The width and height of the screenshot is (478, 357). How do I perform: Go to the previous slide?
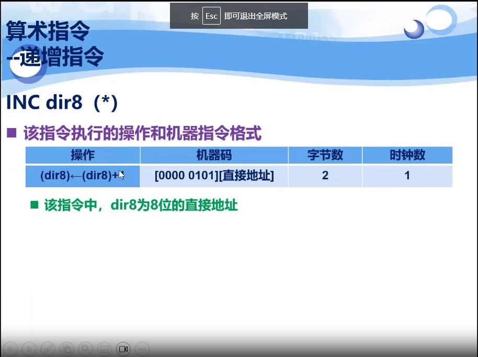(x=10, y=349)
